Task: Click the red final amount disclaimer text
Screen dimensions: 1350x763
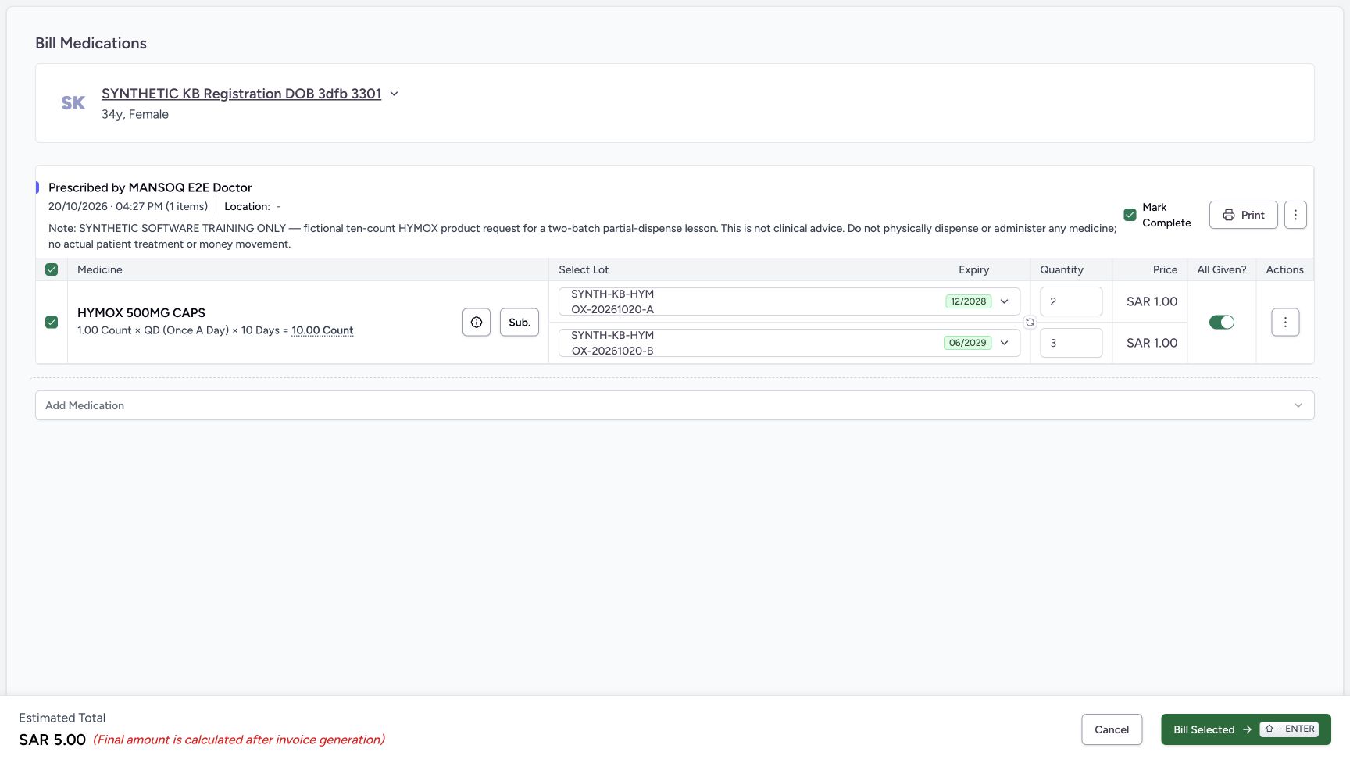Action: [x=239, y=740]
